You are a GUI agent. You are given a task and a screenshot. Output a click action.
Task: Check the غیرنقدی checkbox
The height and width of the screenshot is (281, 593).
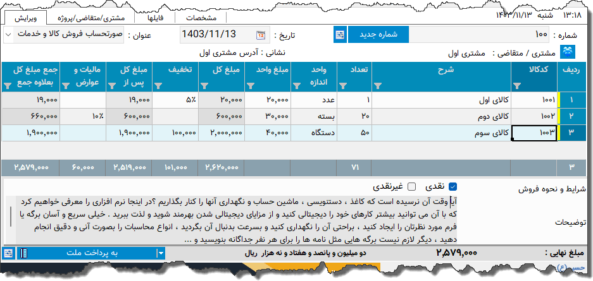coord(412,186)
